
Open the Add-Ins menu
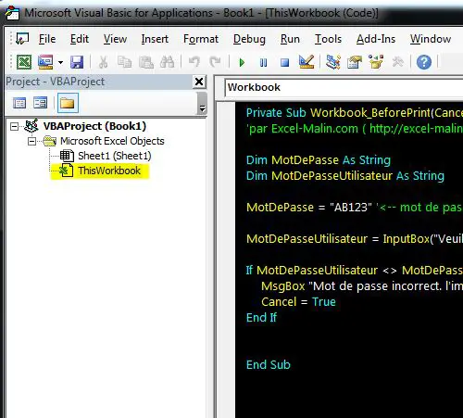point(376,39)
